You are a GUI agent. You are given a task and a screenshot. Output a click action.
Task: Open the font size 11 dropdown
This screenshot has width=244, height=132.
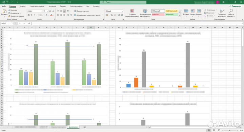(x=47, y=11)
